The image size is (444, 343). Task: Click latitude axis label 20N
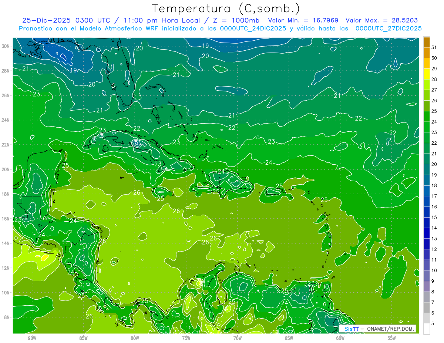tap(5, 169)
